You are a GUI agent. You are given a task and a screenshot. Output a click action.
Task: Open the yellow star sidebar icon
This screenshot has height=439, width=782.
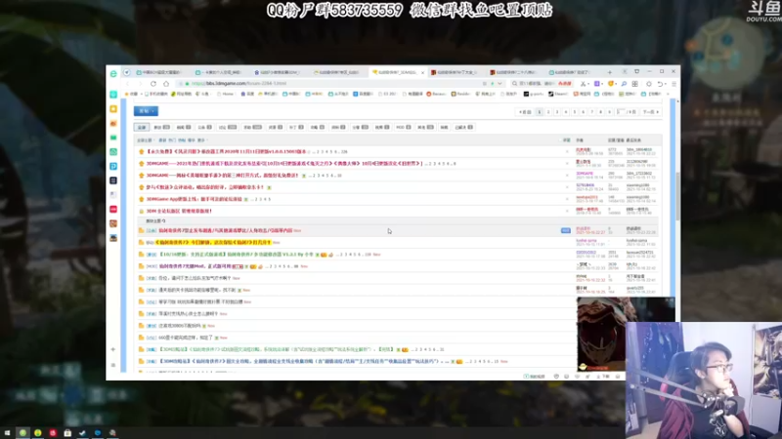[x=113, y=109]
